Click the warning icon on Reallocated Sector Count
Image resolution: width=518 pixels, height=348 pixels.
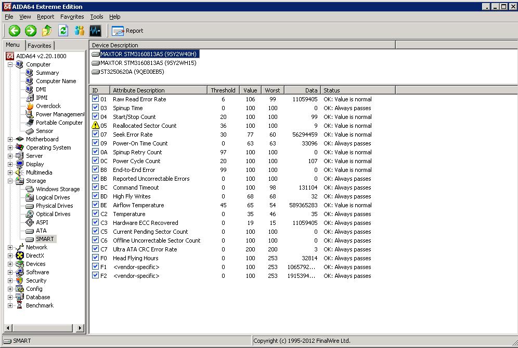coord(95,125)
